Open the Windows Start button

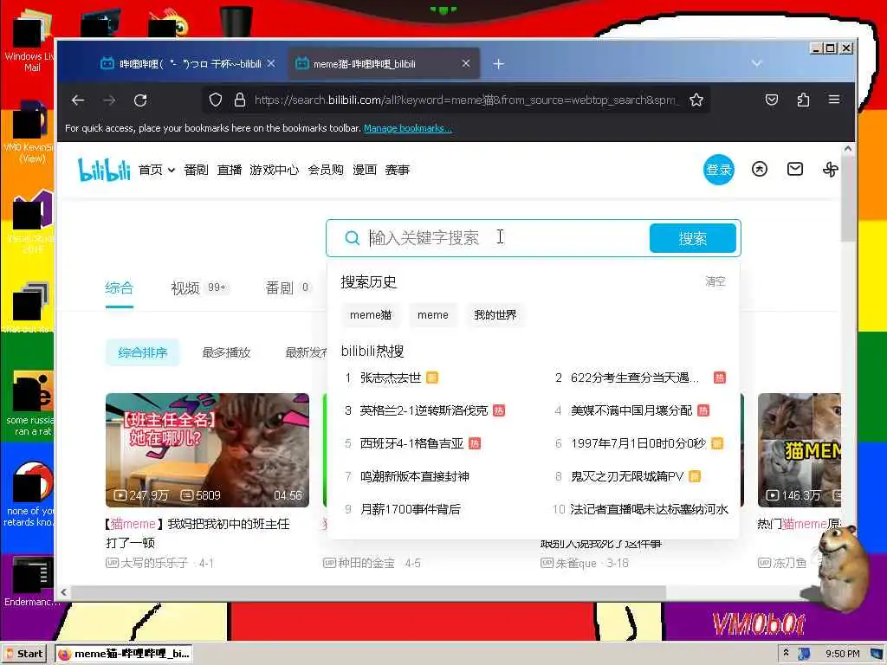coord(25,654)
